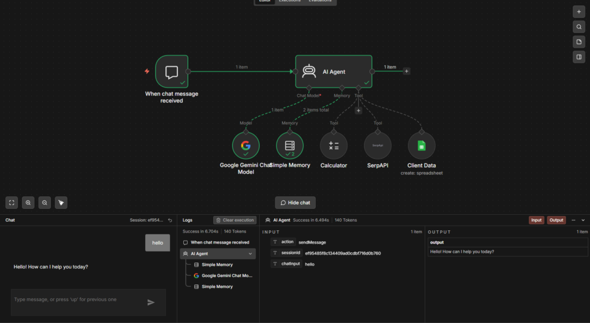This screenshot has width=590, height=323.
Task: Select the When chat message received node
Action: 172,71
